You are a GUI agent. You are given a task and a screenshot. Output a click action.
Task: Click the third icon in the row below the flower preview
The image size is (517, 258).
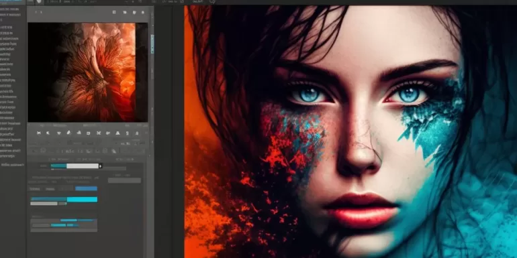coord(59,133)
